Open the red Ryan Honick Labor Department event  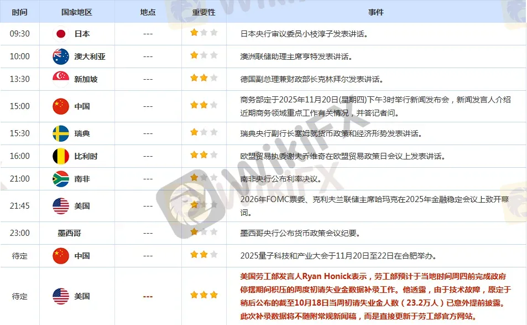tap(375, 296)
